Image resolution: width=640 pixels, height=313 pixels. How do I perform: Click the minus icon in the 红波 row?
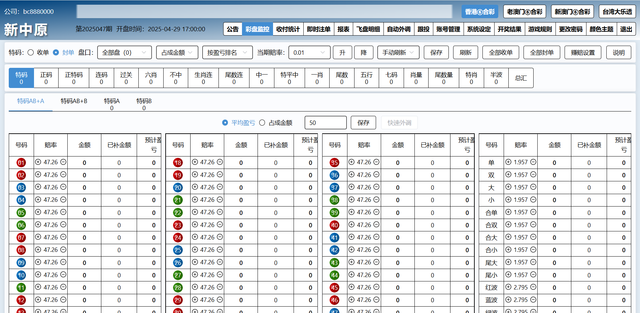[x=533, y=287]
